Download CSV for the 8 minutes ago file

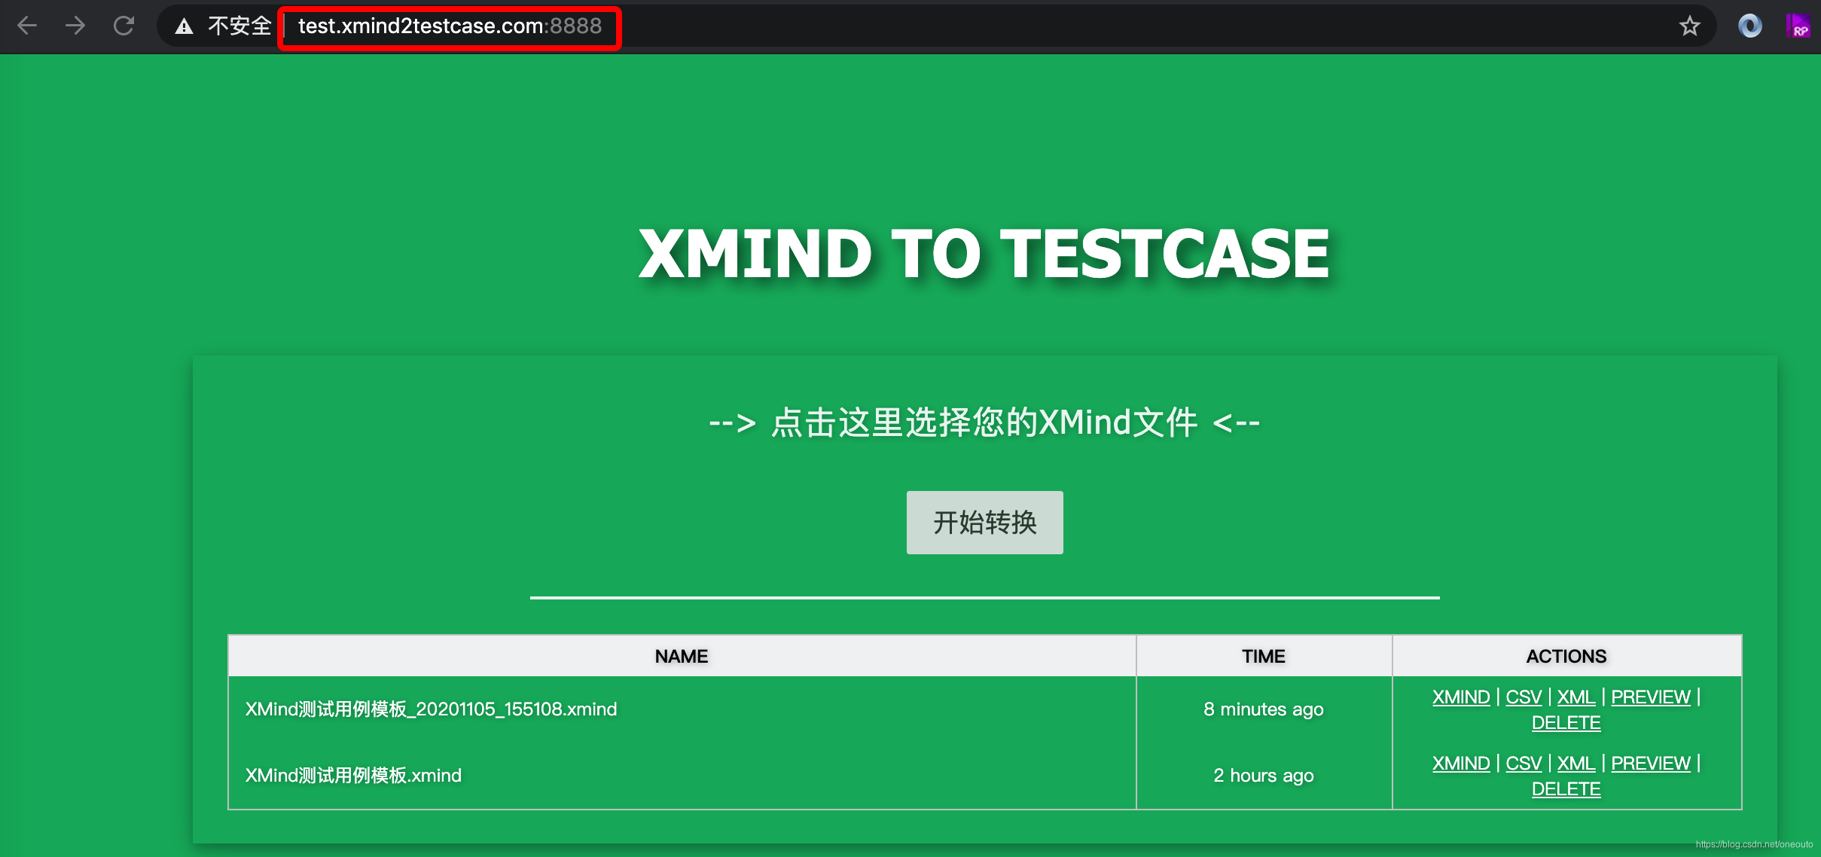[1524, 697]
